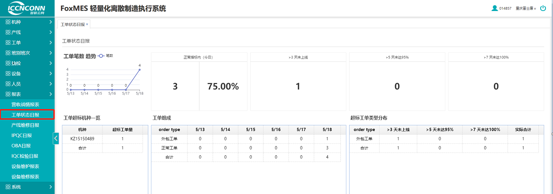Click the 5/17 data point on trend chart

coord(126,89)
